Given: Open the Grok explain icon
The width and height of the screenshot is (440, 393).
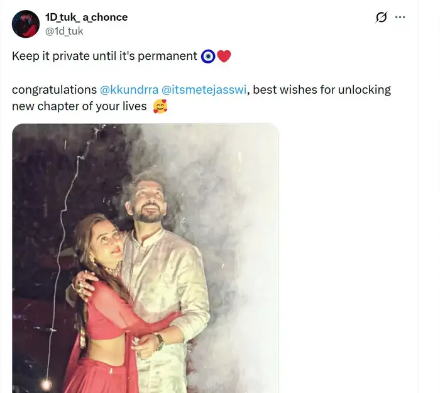Looking at the screenshot, I should pyautogui.click(x=381, y=18).
